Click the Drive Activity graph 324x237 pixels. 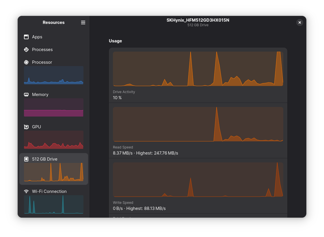click(198, 69)
